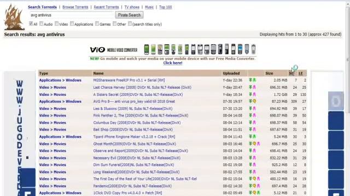The height and width of the screenshot is (196, 350).
Task: Click green skull icon in 1Click DVD Copy row
Action: point(259,193)
